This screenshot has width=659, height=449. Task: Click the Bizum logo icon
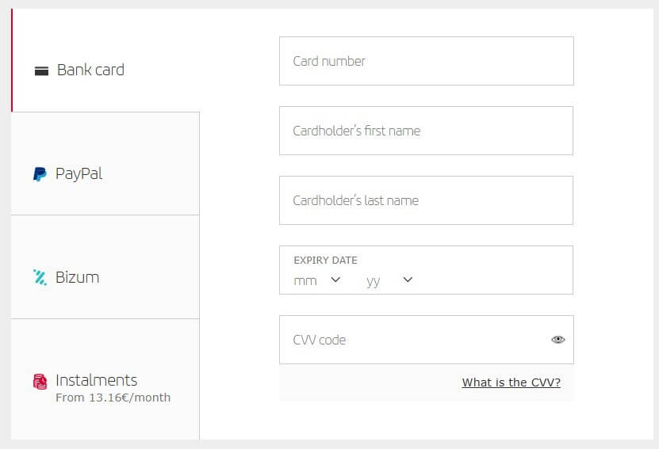pyautogui.click(x=40, y=277)
